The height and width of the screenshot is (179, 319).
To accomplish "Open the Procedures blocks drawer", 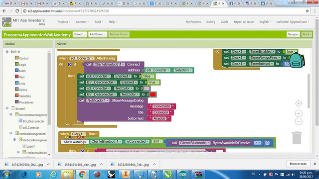I will (24, 102).
